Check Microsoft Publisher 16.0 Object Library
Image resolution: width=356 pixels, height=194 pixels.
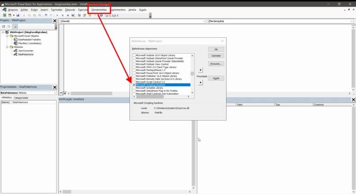pyautogui.click(x=134, y=76)
